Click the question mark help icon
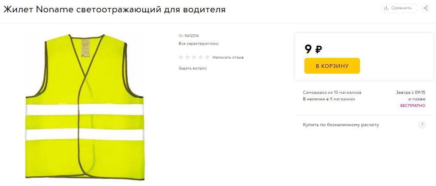The image size is (436, 186). point(422,125)
